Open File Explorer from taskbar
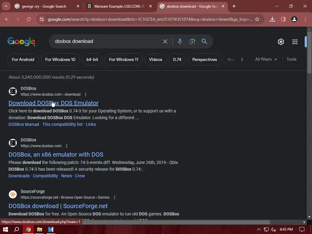Image resolution: width=312 pixels, height=234 pixels. click(x=40, y=229)
